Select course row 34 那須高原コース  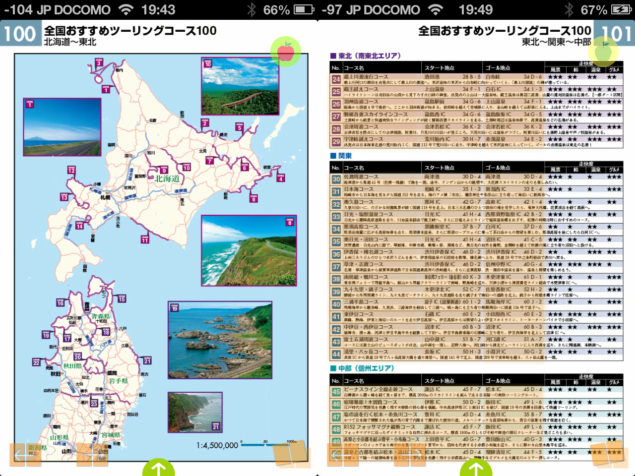click(476, 230)
